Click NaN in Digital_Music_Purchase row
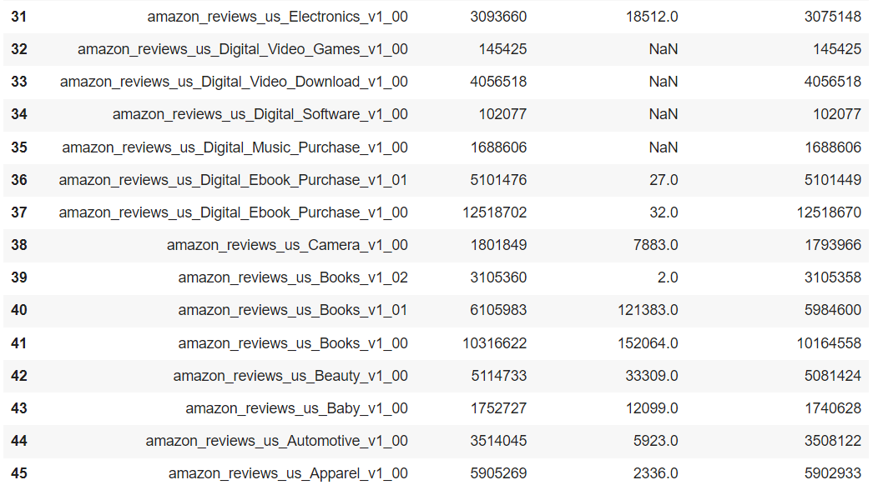 coord(664,147)
